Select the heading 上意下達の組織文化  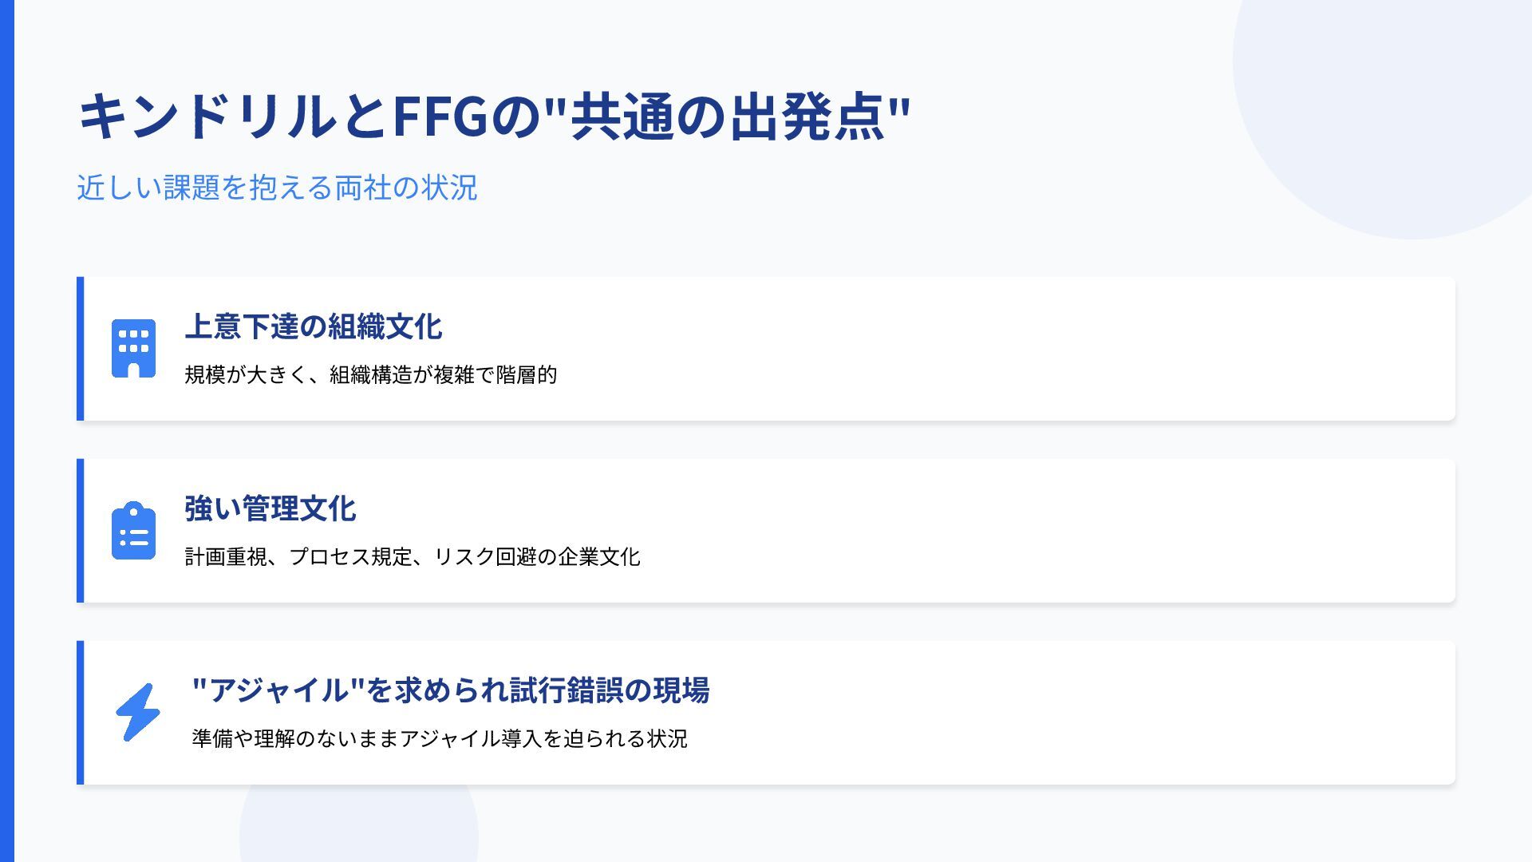pyautogui.click(x=313, y=327)
